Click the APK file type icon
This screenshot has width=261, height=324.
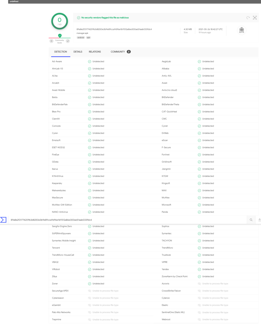(241, 30)
